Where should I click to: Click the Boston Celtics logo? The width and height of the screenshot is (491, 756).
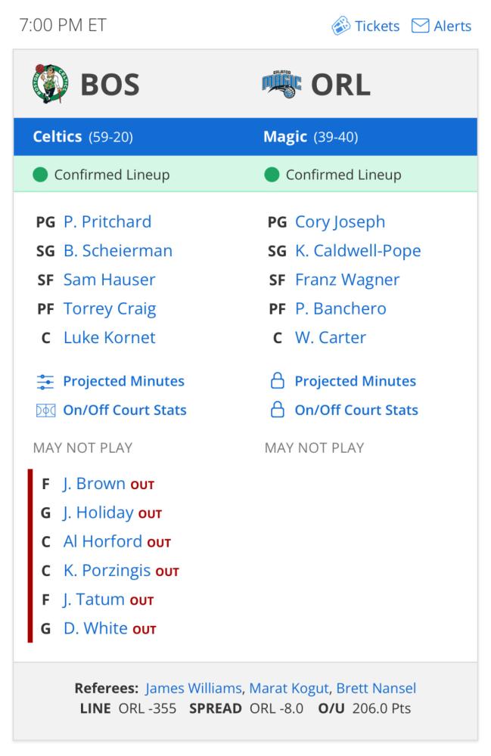(50, 84)
